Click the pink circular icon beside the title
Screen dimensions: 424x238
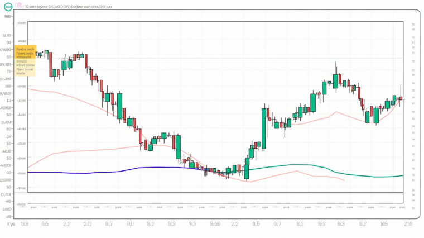coord(20,5)
